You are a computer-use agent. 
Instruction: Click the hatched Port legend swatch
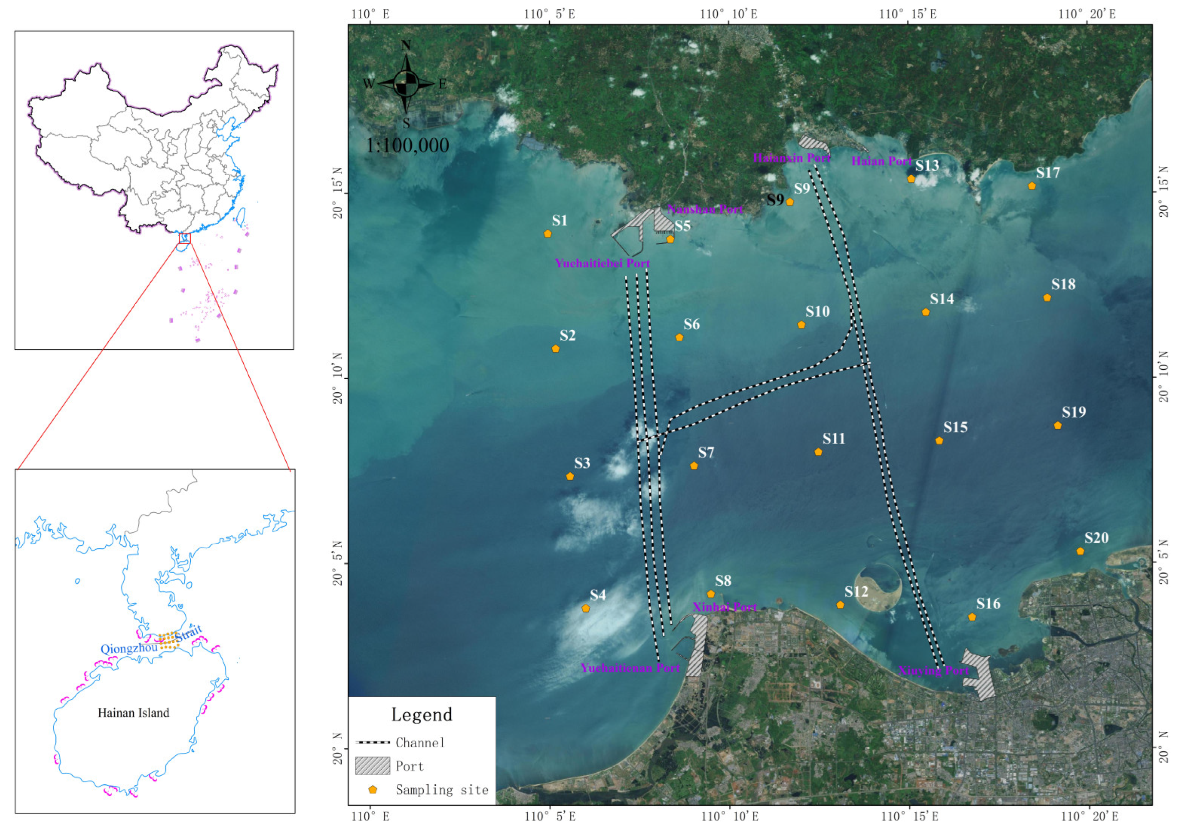(373, 766)
